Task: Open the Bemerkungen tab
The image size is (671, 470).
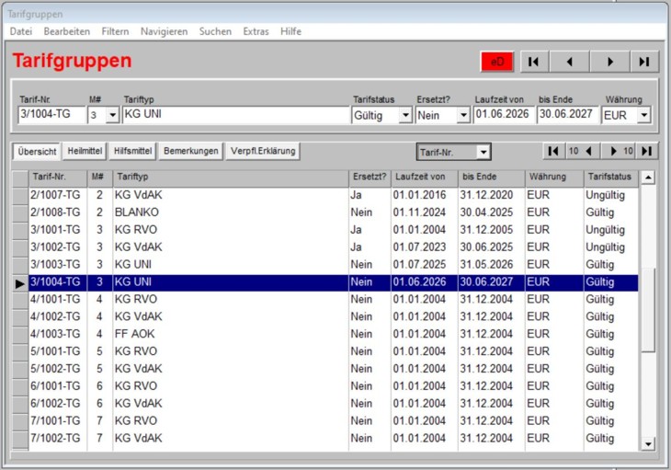Action: click(191, 151)
